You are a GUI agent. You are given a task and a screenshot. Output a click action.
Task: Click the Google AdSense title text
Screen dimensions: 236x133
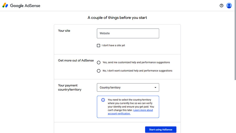[25, 6]
